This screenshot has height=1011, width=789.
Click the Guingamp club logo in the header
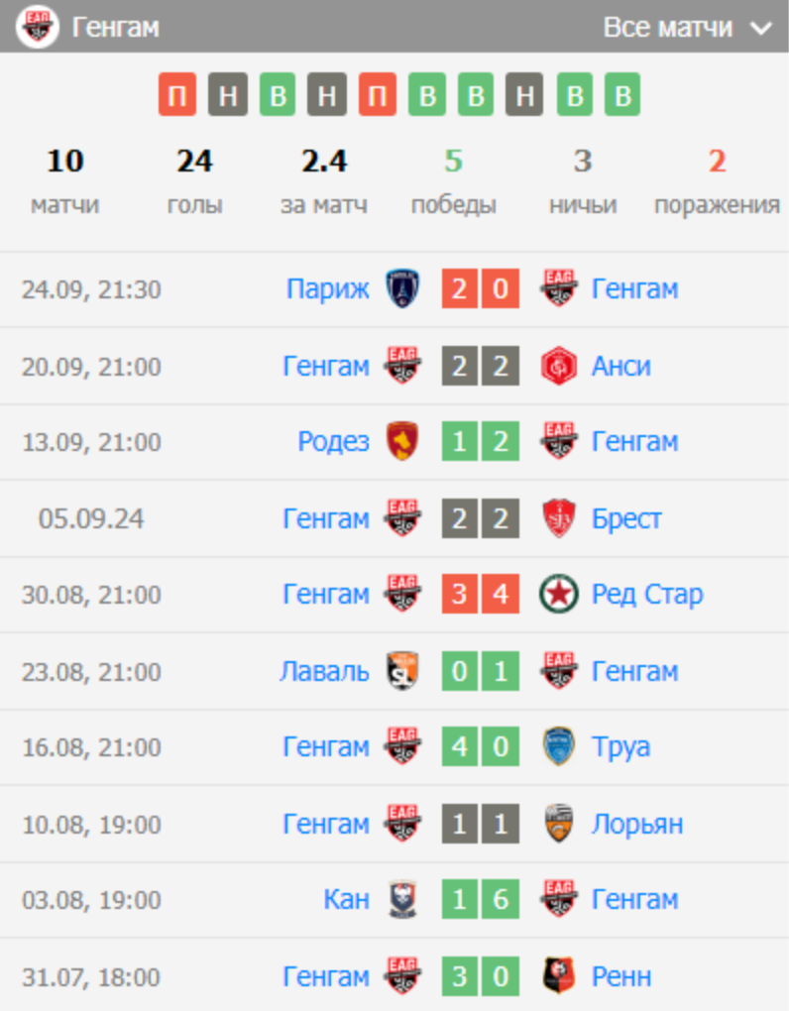pos(38,27)
